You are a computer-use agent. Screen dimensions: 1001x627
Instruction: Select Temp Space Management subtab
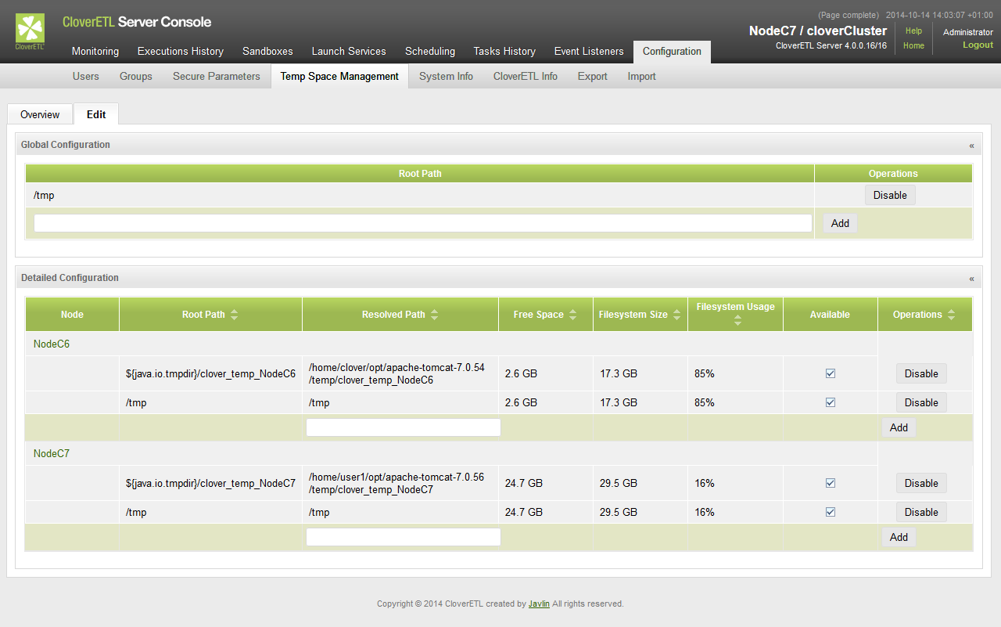(339, 76)
